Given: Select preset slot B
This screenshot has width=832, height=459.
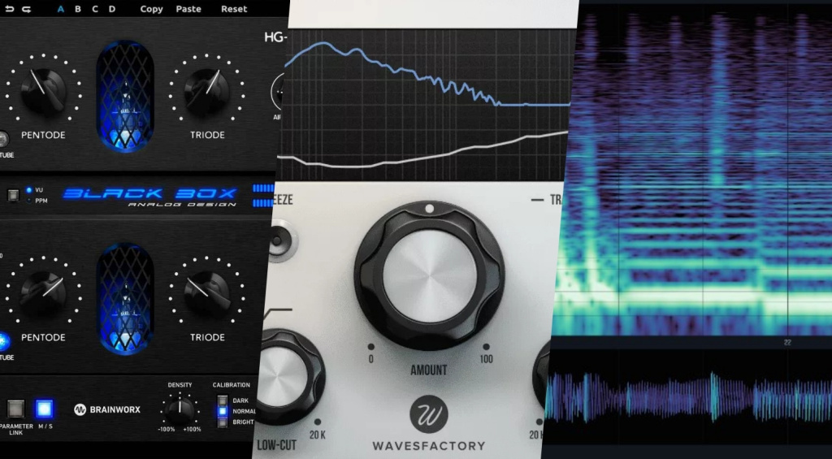Looking at the screenshot, I should (77, 9).
